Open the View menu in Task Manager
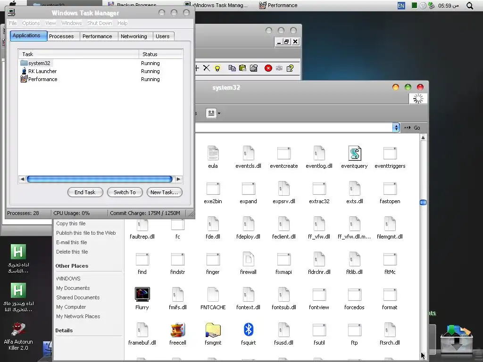 pyautogui.click(x=50, y=23)
